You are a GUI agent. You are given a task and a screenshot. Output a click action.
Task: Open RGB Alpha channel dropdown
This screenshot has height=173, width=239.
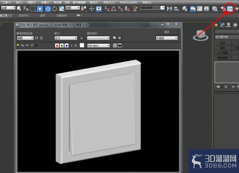(98, 45)
